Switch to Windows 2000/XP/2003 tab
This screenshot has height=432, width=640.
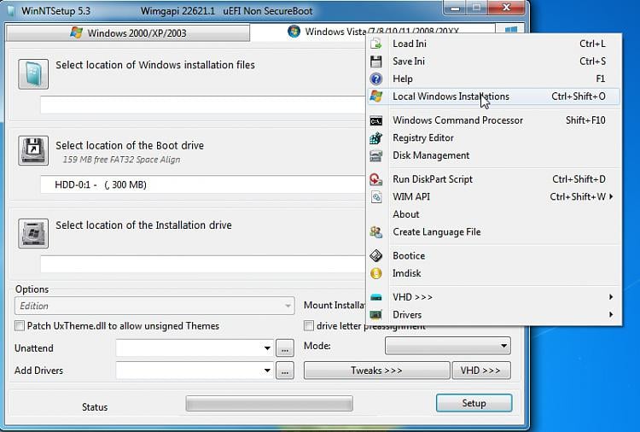[x=128, y=32]
